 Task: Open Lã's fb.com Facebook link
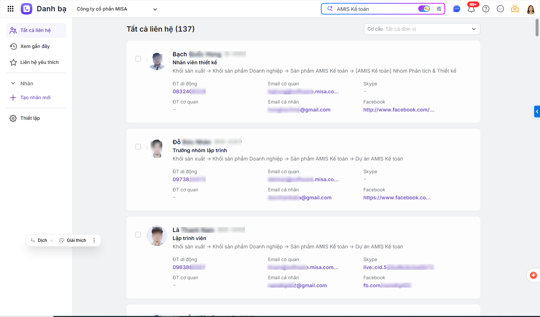pyautogui.click(x=387, y=285)
